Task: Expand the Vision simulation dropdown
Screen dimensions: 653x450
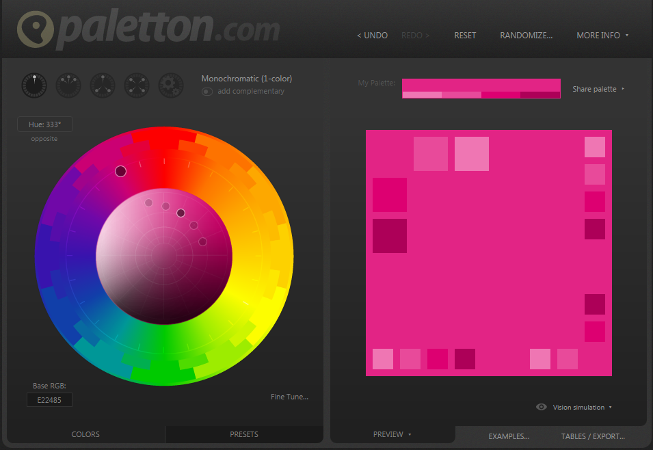Action: [x=582, y=407]
